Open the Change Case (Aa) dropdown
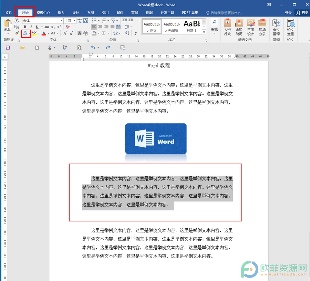The height and width of the screenshot is (281, 310). coord(54,33)
